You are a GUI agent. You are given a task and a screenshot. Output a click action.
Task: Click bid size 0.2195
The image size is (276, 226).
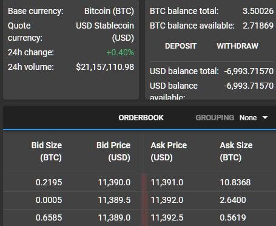pyautogui.click(x=49, y=182)
